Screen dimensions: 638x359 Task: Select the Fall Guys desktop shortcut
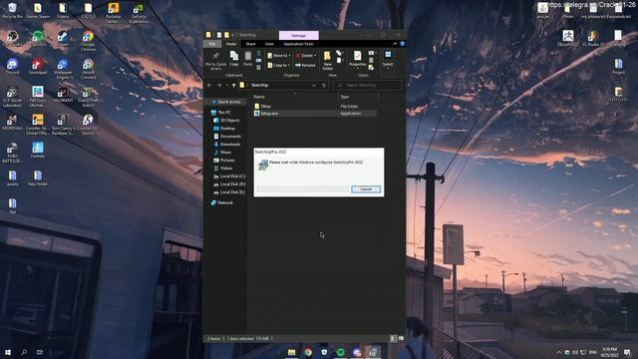[38, 97]
